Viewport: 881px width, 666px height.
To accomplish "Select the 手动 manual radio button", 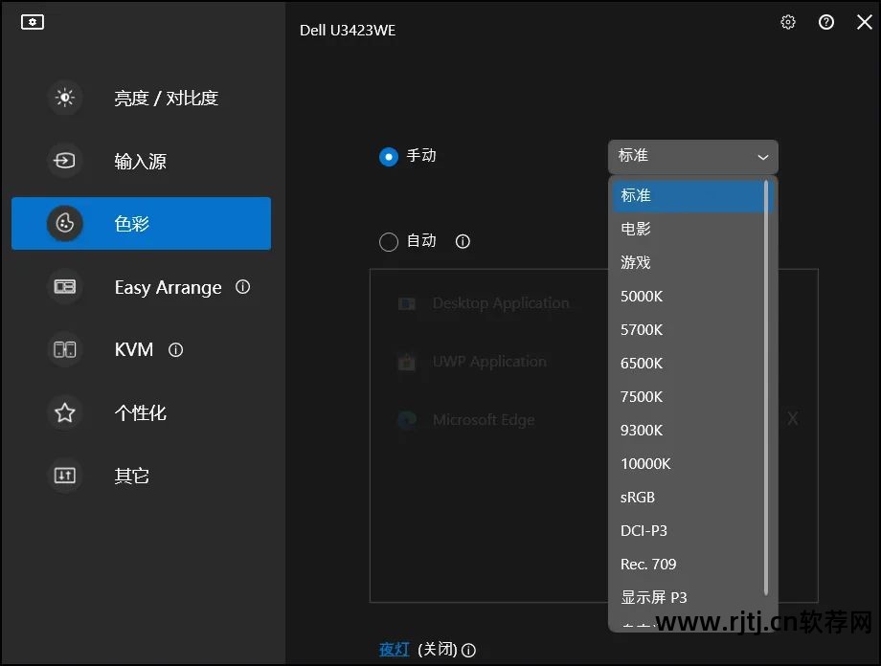I will [x=389, y=156].
